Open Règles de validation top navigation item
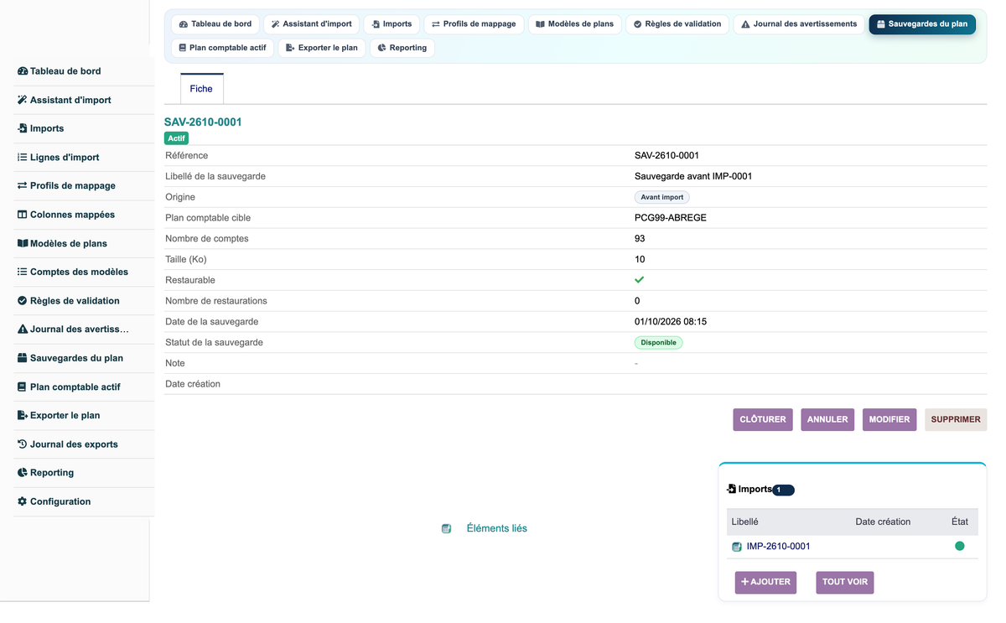This screenshot has height=623, width=1006. click(x=677, y=24)
